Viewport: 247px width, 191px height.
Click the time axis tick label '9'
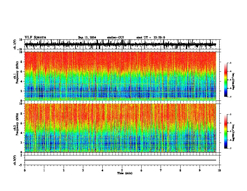[x=200, y=170]
